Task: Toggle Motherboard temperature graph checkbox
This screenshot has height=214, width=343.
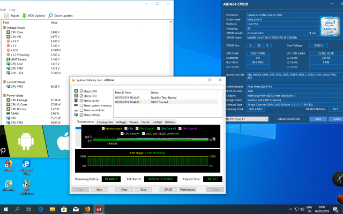Action: (x=103, y=128)
